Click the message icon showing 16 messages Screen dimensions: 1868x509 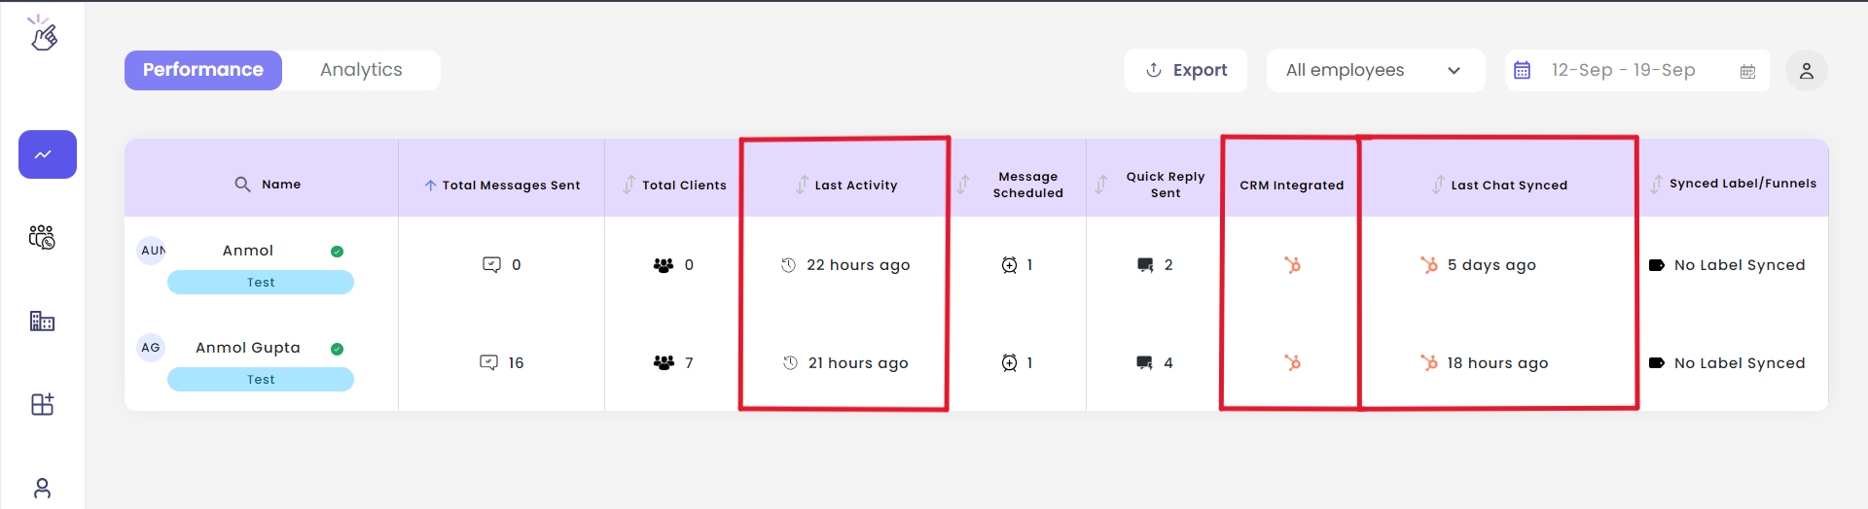tap(488, 362)
